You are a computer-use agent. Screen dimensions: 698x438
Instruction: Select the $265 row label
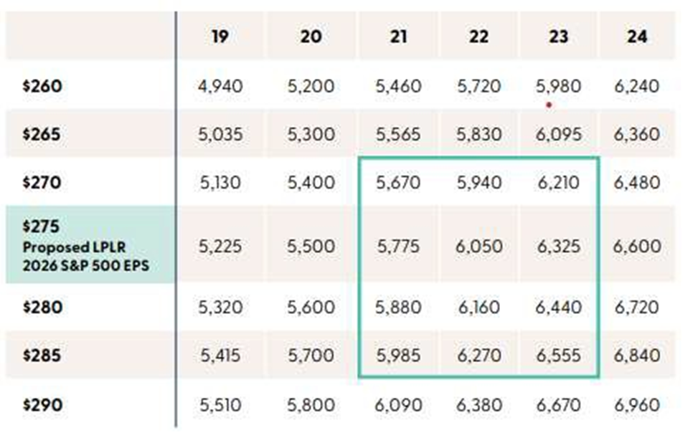(x=42, y=134)
